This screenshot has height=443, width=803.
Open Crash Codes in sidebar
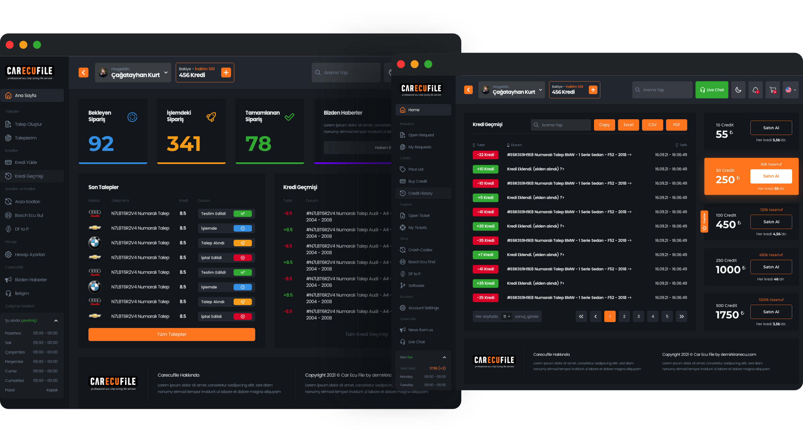pyautogui.click(x=420, y=250)
